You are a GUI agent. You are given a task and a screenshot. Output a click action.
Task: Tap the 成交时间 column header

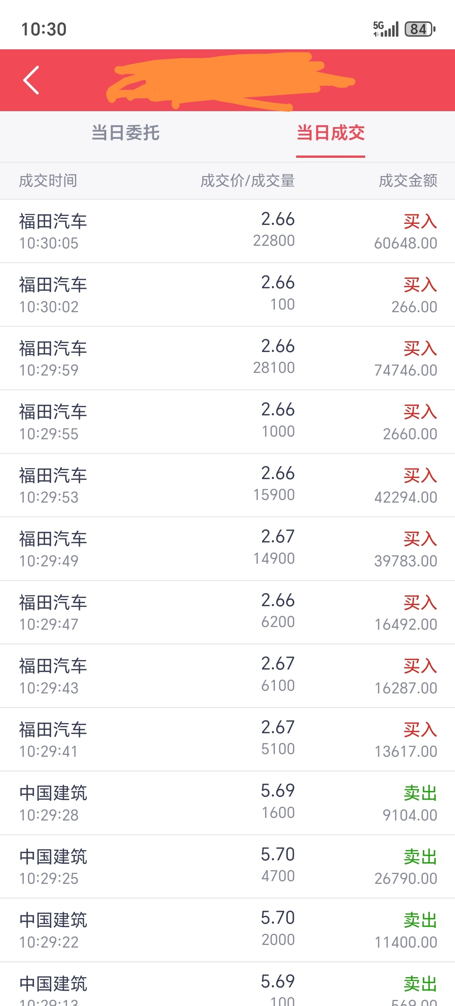coord(48,181)
